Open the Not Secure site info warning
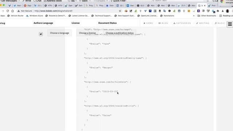This screenshot has width=233, height=131. 25,11
